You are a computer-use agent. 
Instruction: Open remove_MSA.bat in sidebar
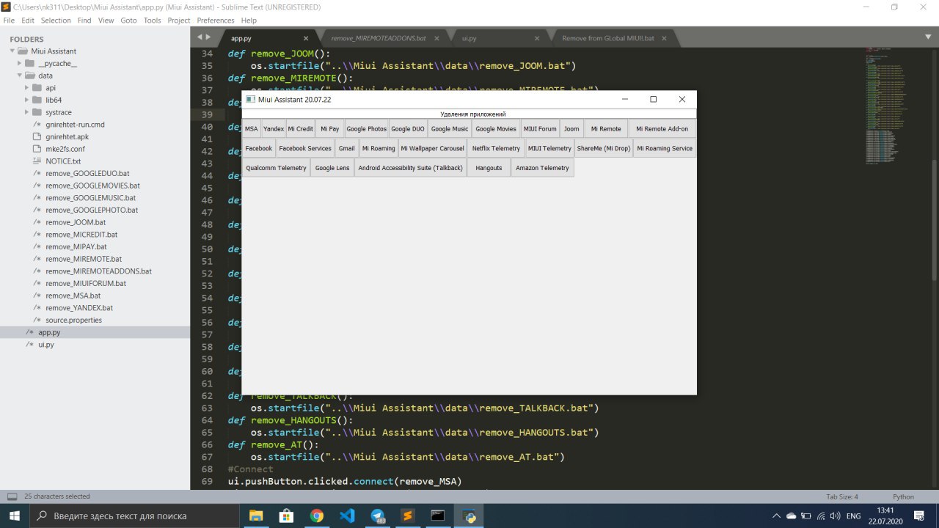pyautogui.click(x=73, y=296)
